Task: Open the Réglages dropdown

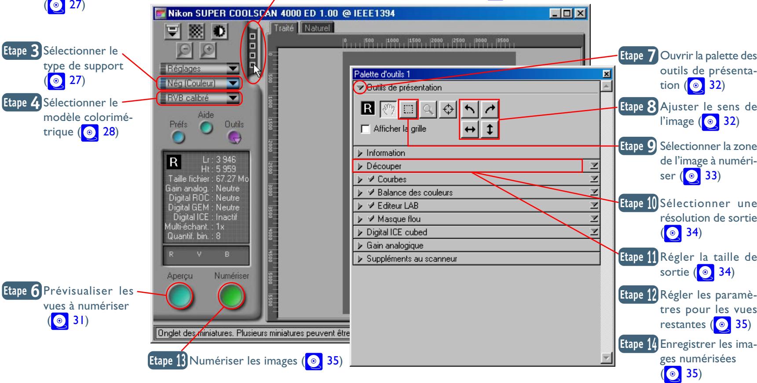Action: coord(199,69)
